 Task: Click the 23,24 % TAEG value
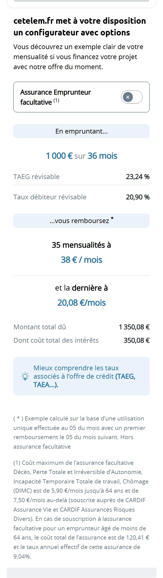pyautogui.click(x=138, y=176)
